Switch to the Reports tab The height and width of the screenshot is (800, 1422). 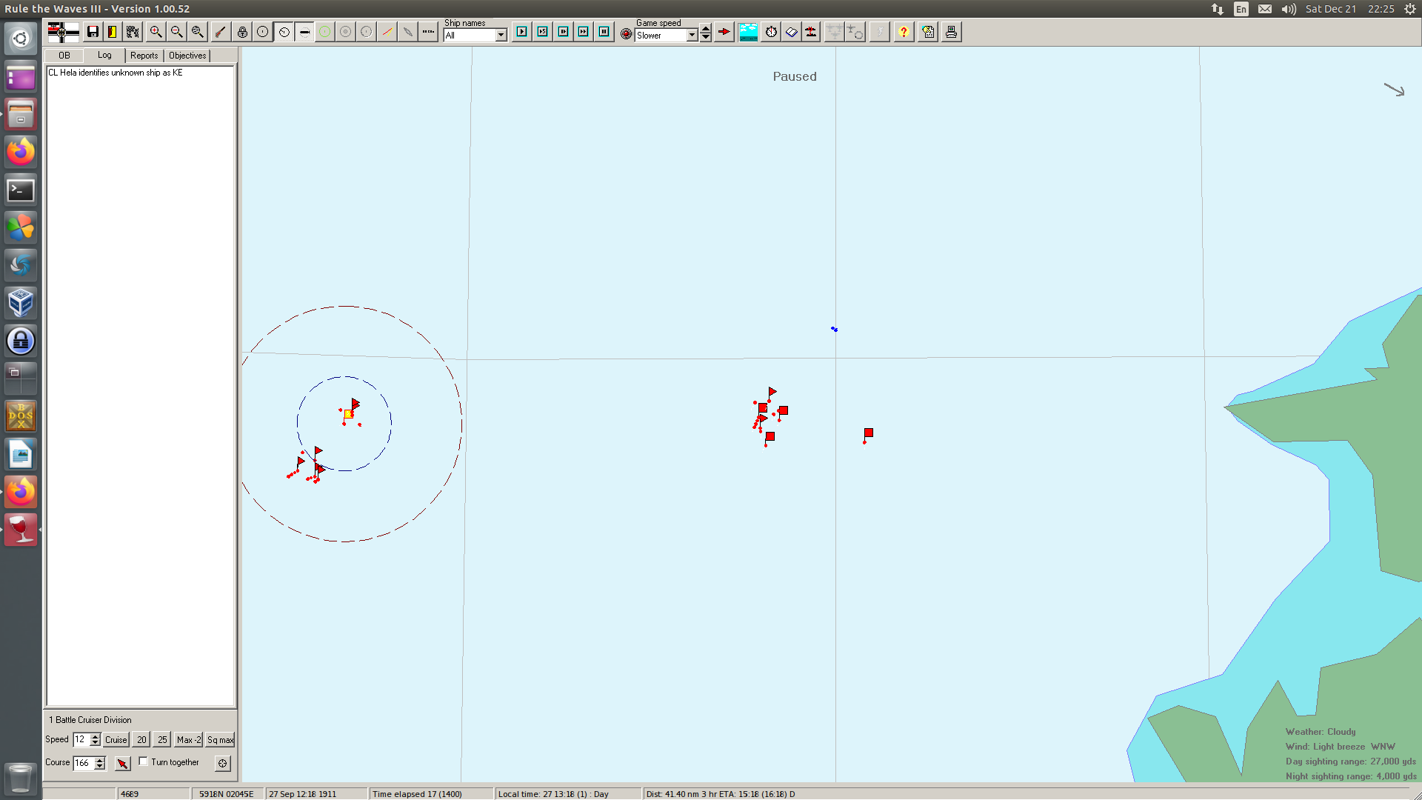144,56
